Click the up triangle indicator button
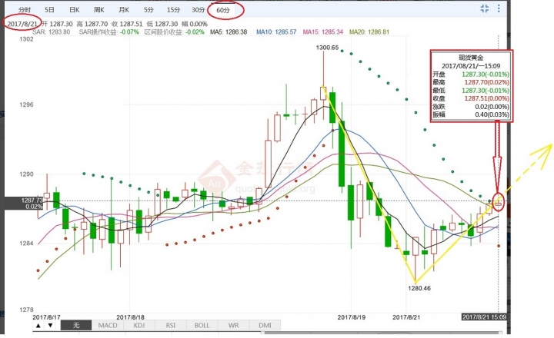The width and height of the screenshot is (554, 338). (x=38, y=325)
